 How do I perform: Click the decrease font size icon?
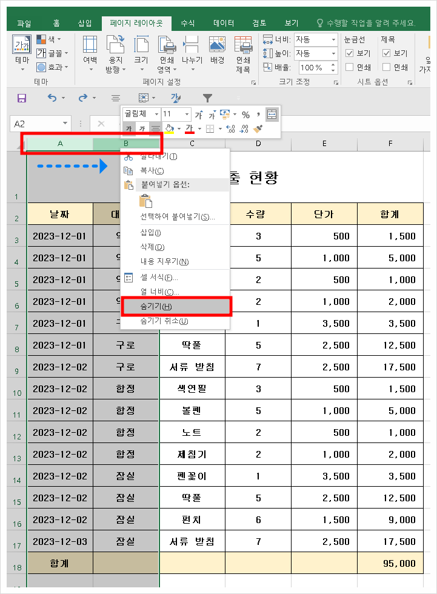pyautogui.click(x=212, y=115)
